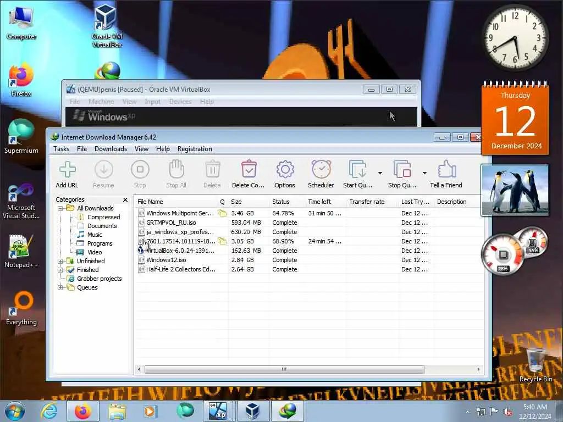This screenshot has width=563, height=422.
Task: Open the Downloads menu
Action: click(111, 149)
